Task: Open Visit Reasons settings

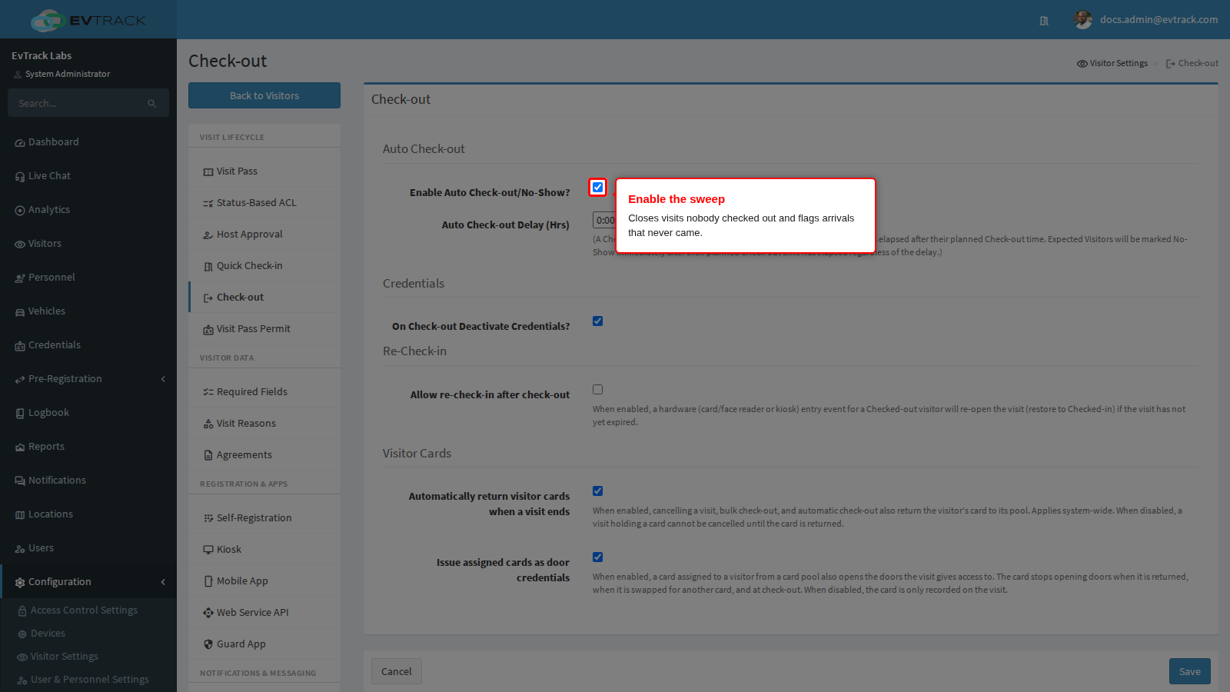Action: (x=264, y=424)
